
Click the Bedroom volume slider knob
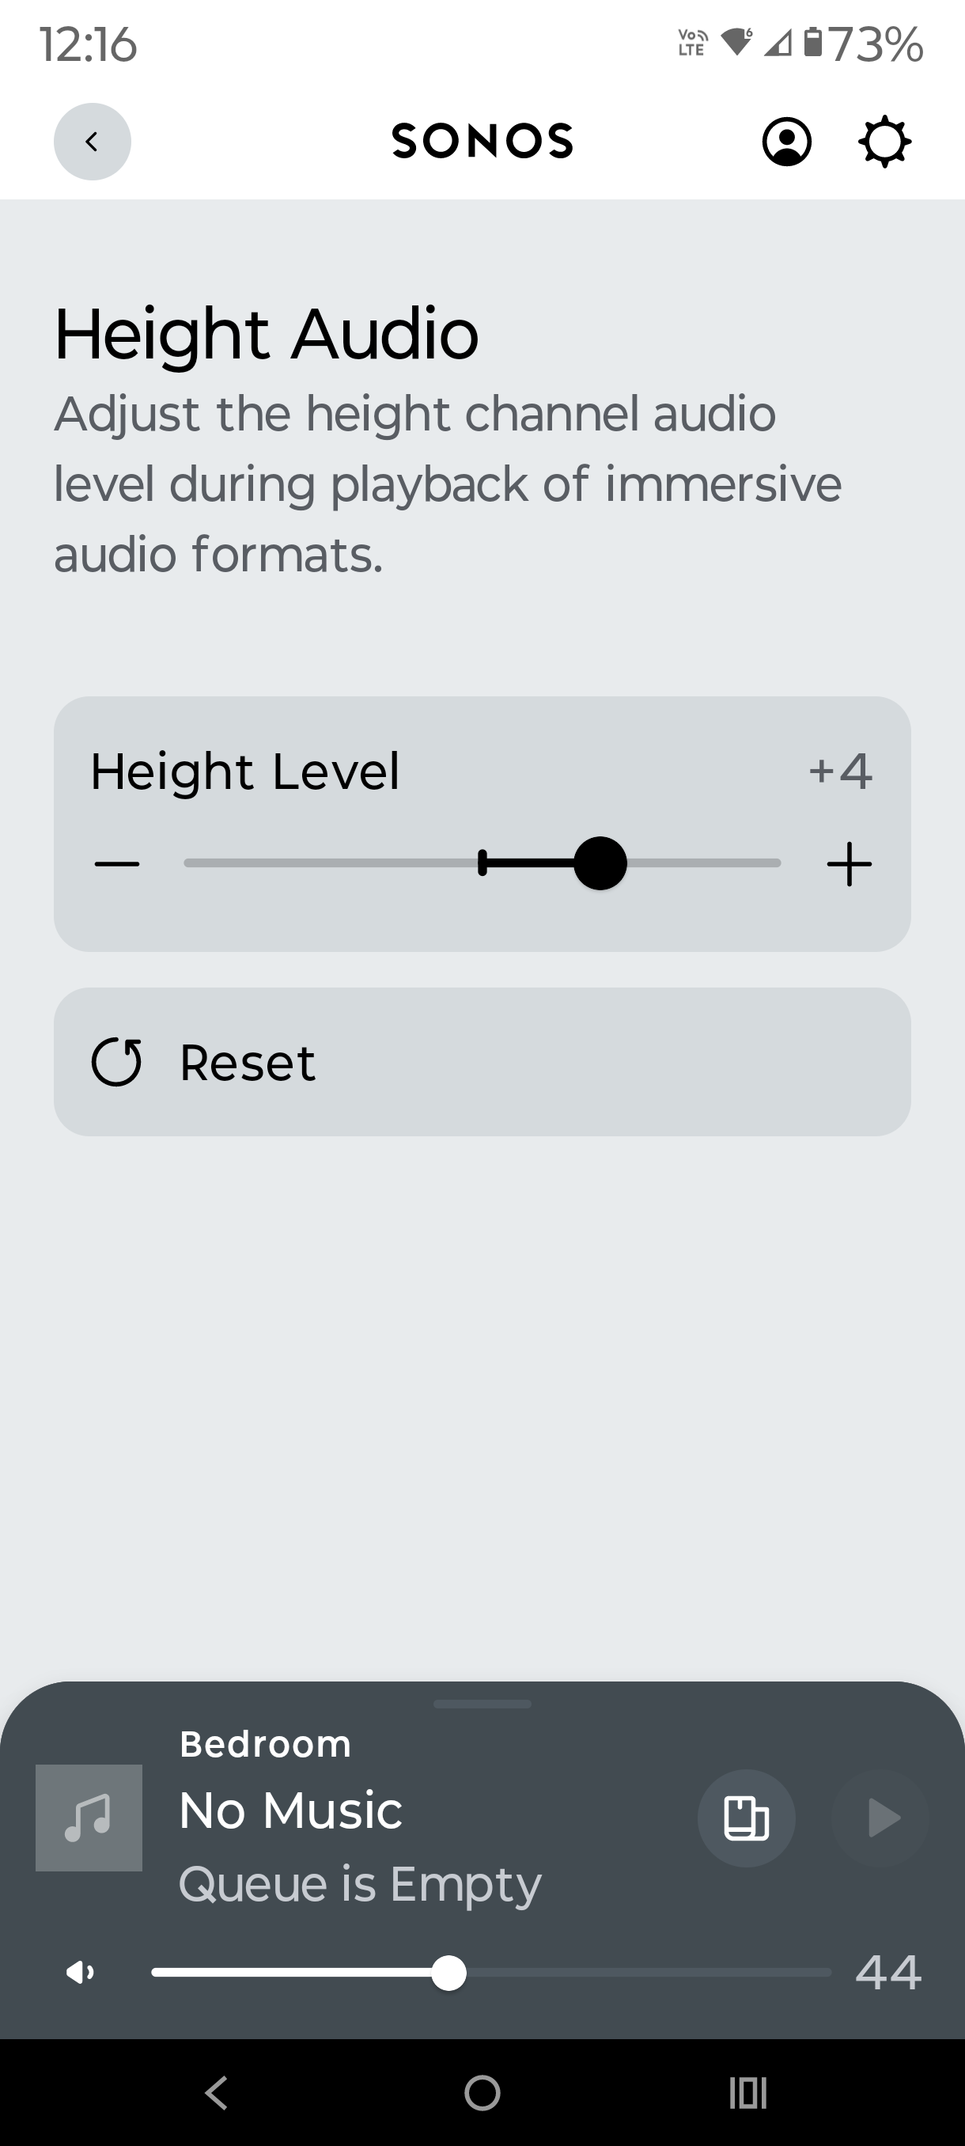[x=448, y=1973]
